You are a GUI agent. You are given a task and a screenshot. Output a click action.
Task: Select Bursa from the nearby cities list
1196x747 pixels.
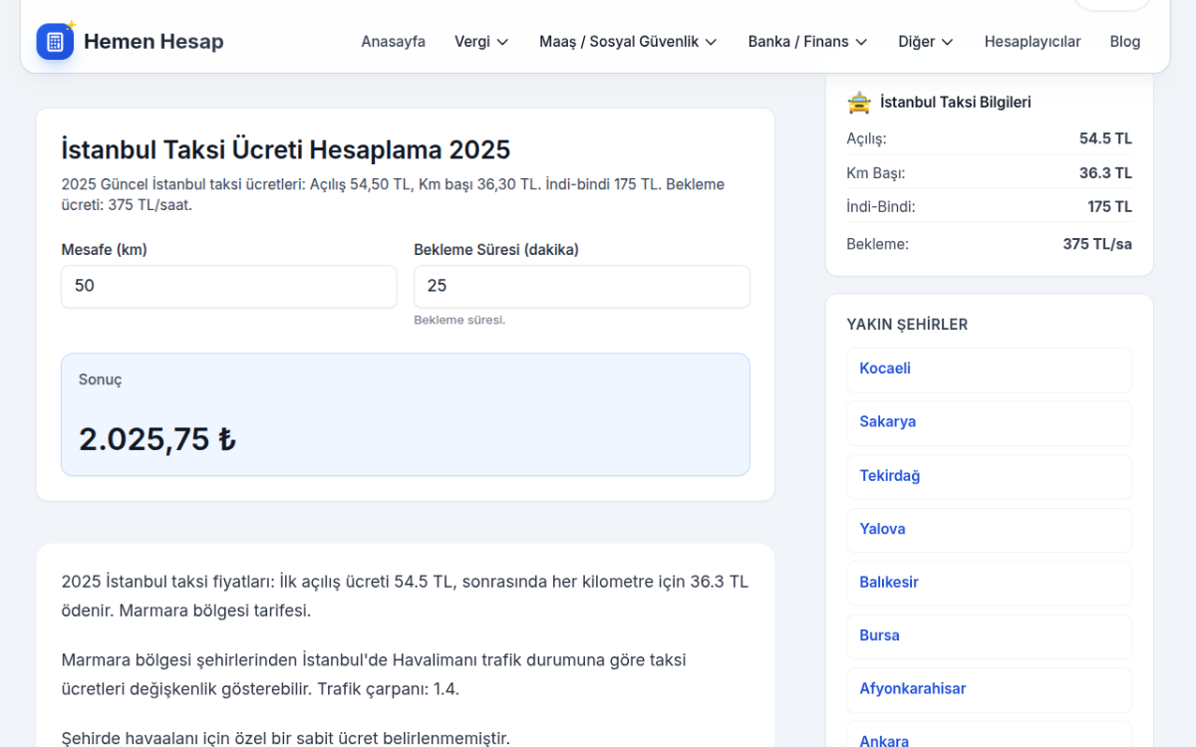878,635
